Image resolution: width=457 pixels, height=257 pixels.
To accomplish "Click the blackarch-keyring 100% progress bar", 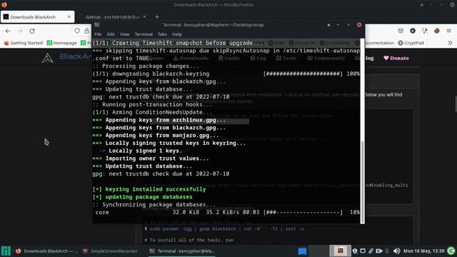I will (303, 74).
